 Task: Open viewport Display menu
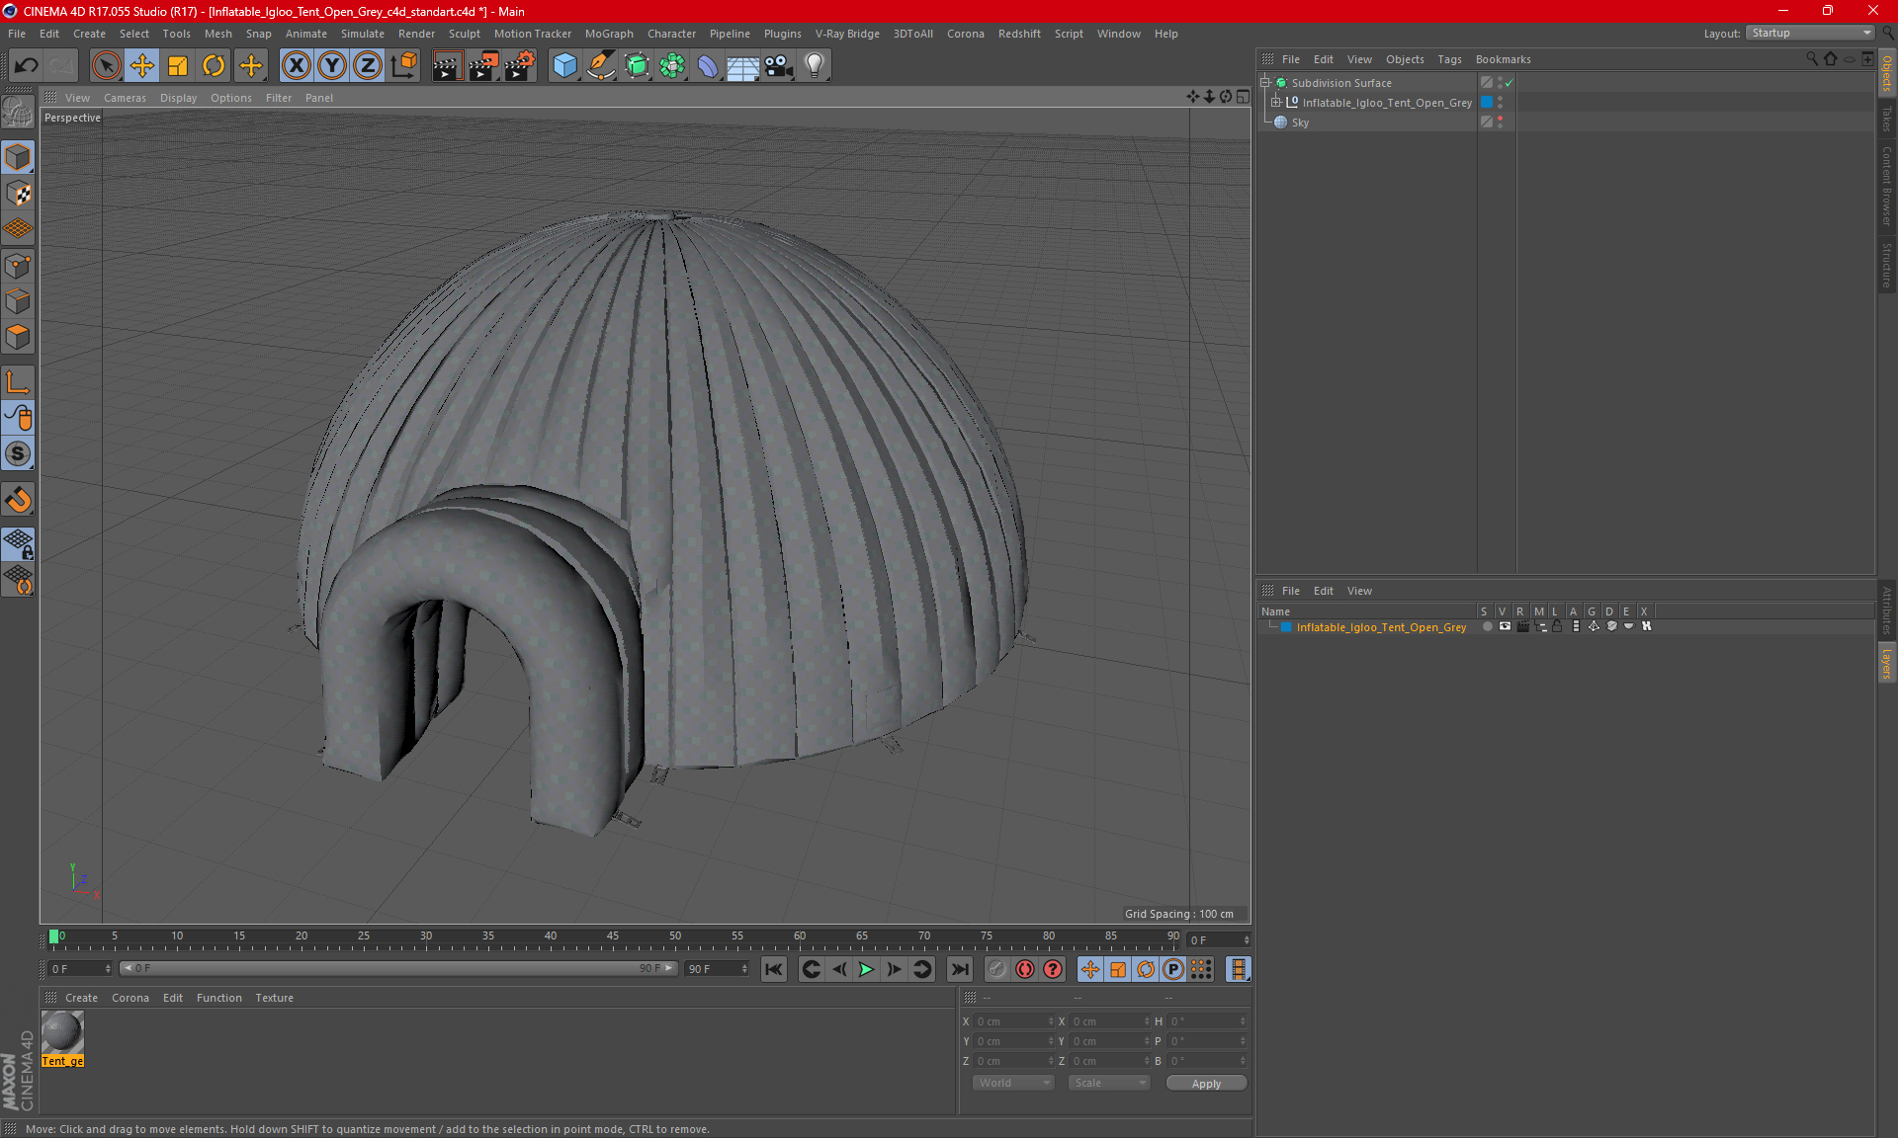coord(178,98)
